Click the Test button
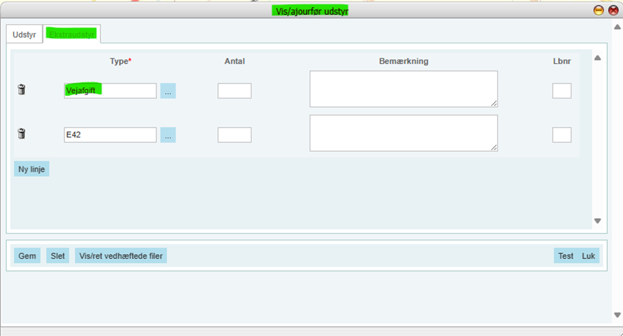This screenshot has height=336, width=623. pos(565,256)
